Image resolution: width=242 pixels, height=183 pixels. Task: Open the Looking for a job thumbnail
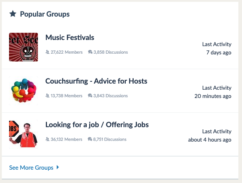(x=23, y=134)
